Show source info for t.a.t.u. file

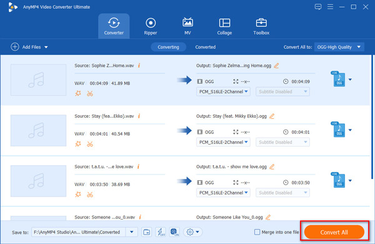(x=138, y=166)
